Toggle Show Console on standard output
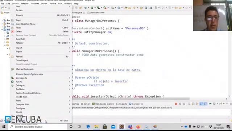This screenshot has height=131, width=232. (x=201, y=104)
